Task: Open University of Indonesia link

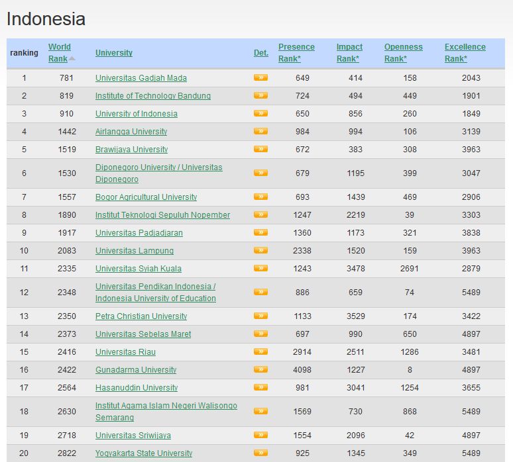Action: tap(136, 114)
